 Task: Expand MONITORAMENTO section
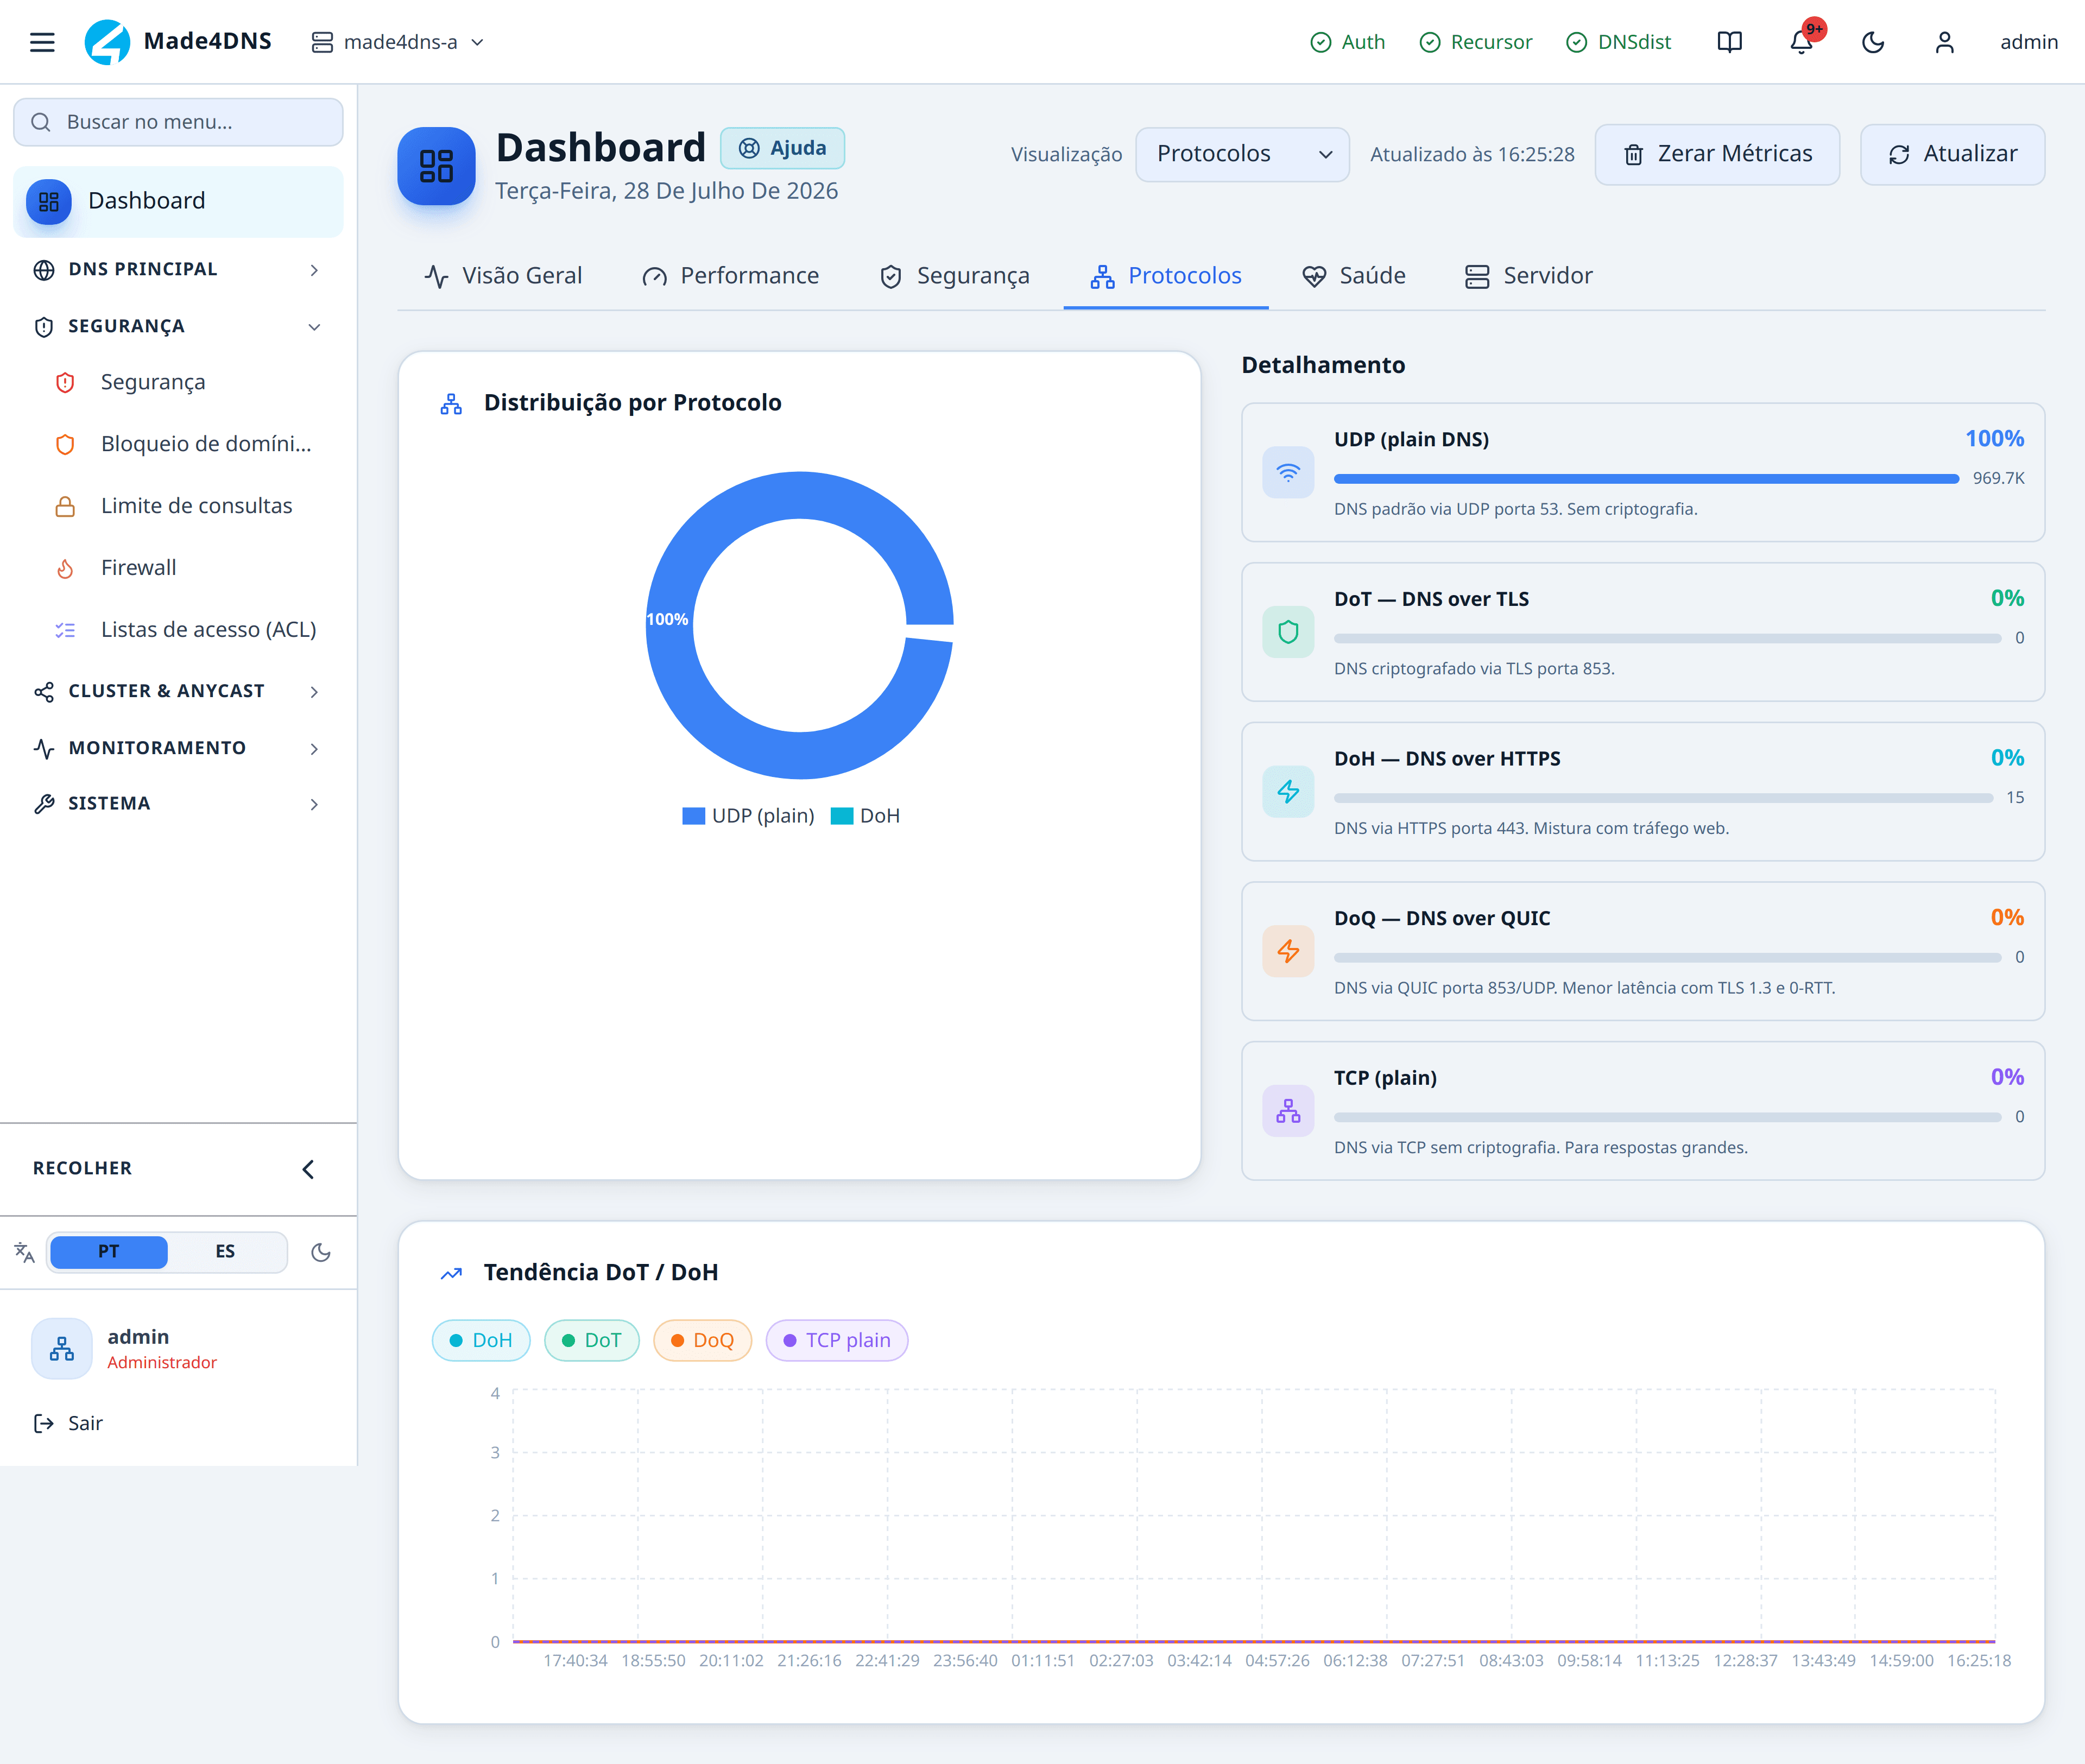point(178,748)
